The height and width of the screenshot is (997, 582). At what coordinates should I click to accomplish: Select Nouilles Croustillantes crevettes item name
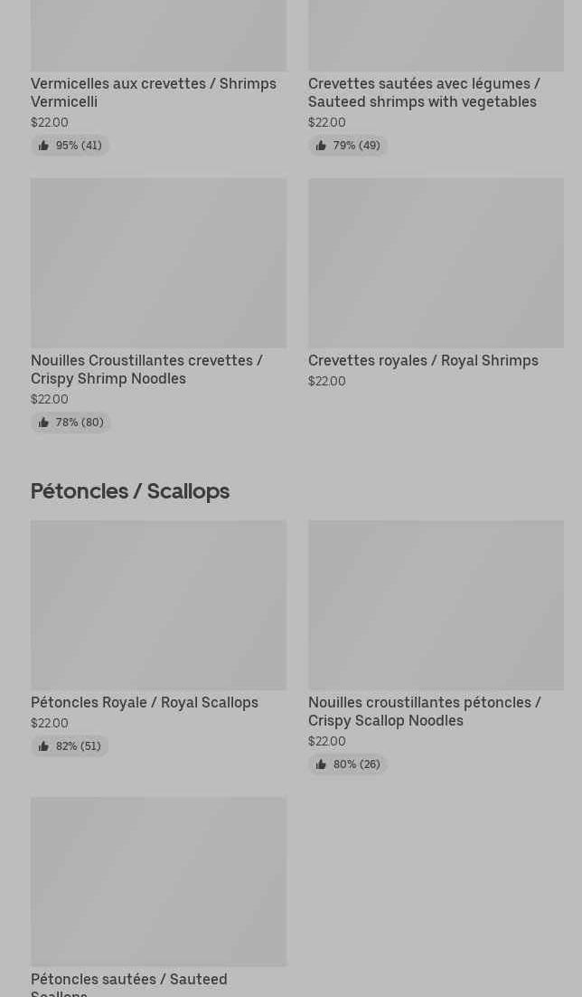coord(146,369)
